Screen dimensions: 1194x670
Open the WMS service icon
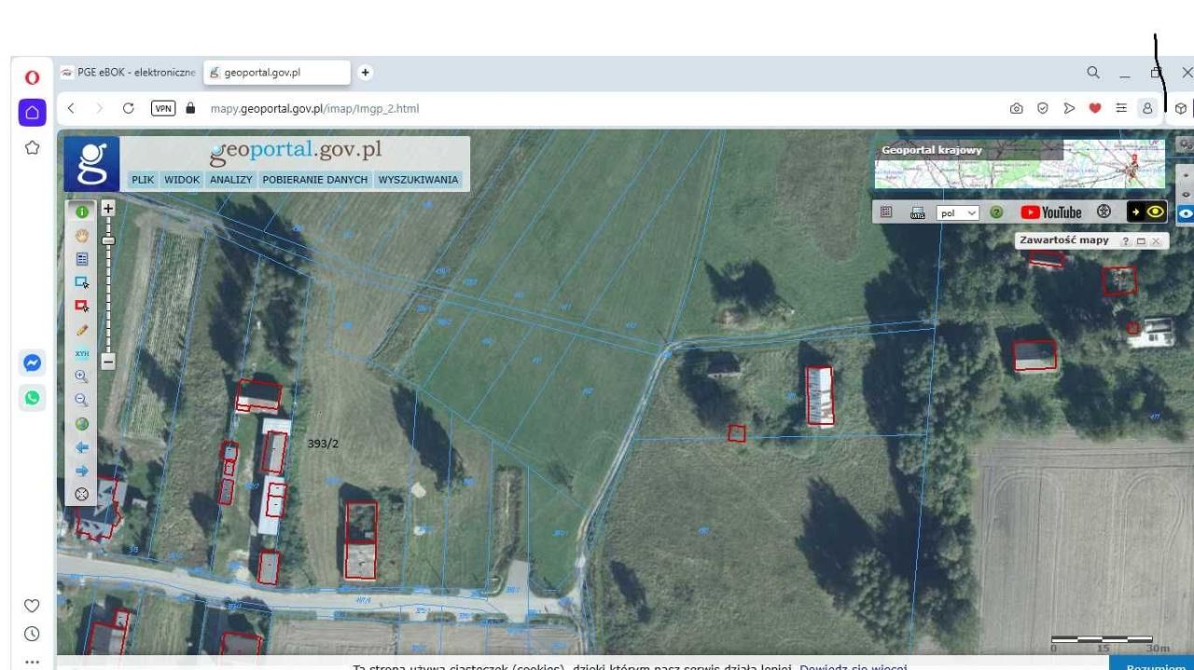click(x=916, y=212)
